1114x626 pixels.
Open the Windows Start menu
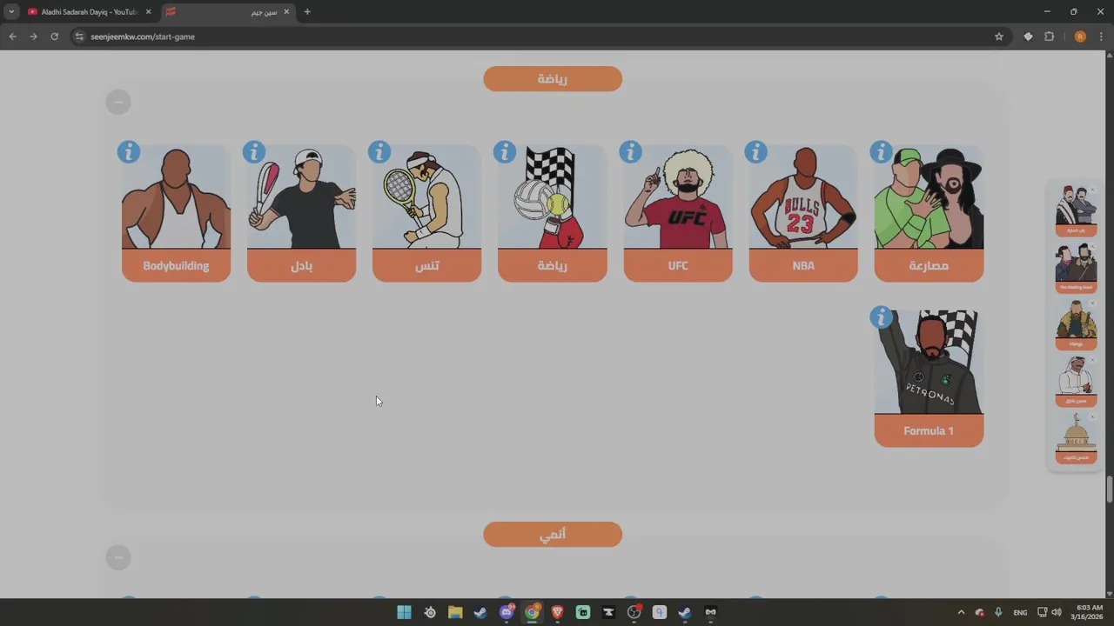tap(404, 612)
